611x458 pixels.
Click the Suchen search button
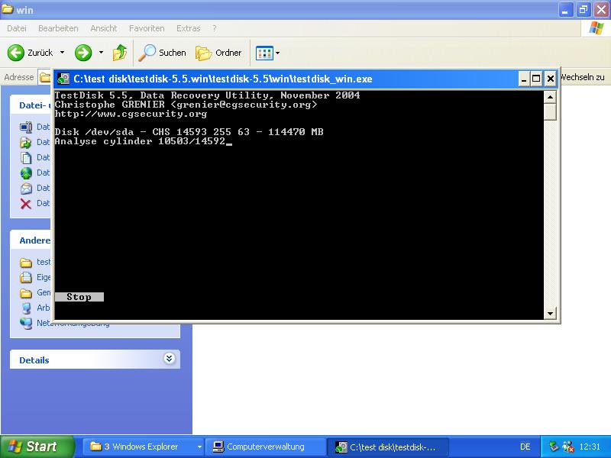click(x=163, y=53)
